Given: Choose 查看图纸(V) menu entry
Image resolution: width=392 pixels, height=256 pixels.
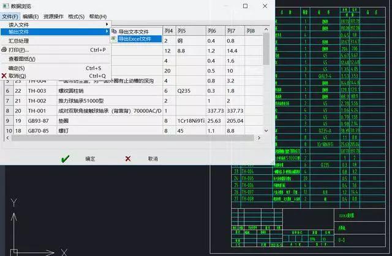Looking at the screenshot, I should [56, 59].
